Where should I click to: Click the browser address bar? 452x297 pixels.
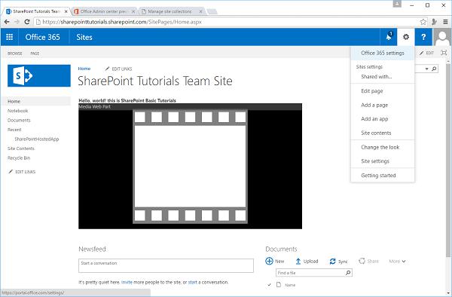(x=226, y=22)
